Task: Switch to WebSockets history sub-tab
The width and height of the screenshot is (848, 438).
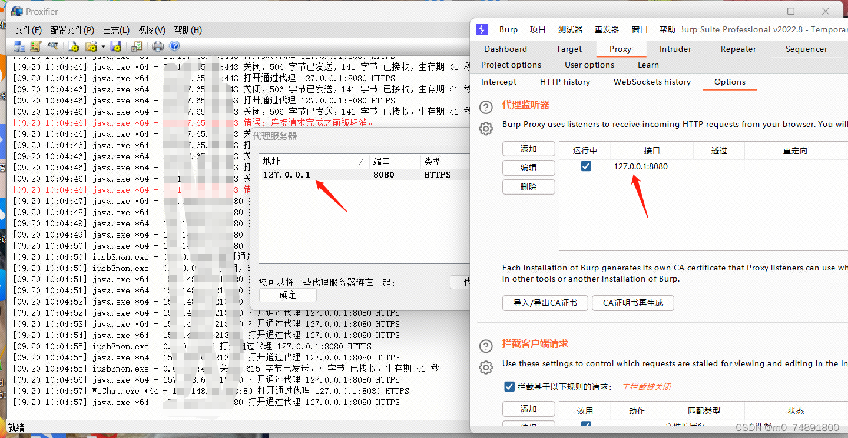Action: click(652, 82)
